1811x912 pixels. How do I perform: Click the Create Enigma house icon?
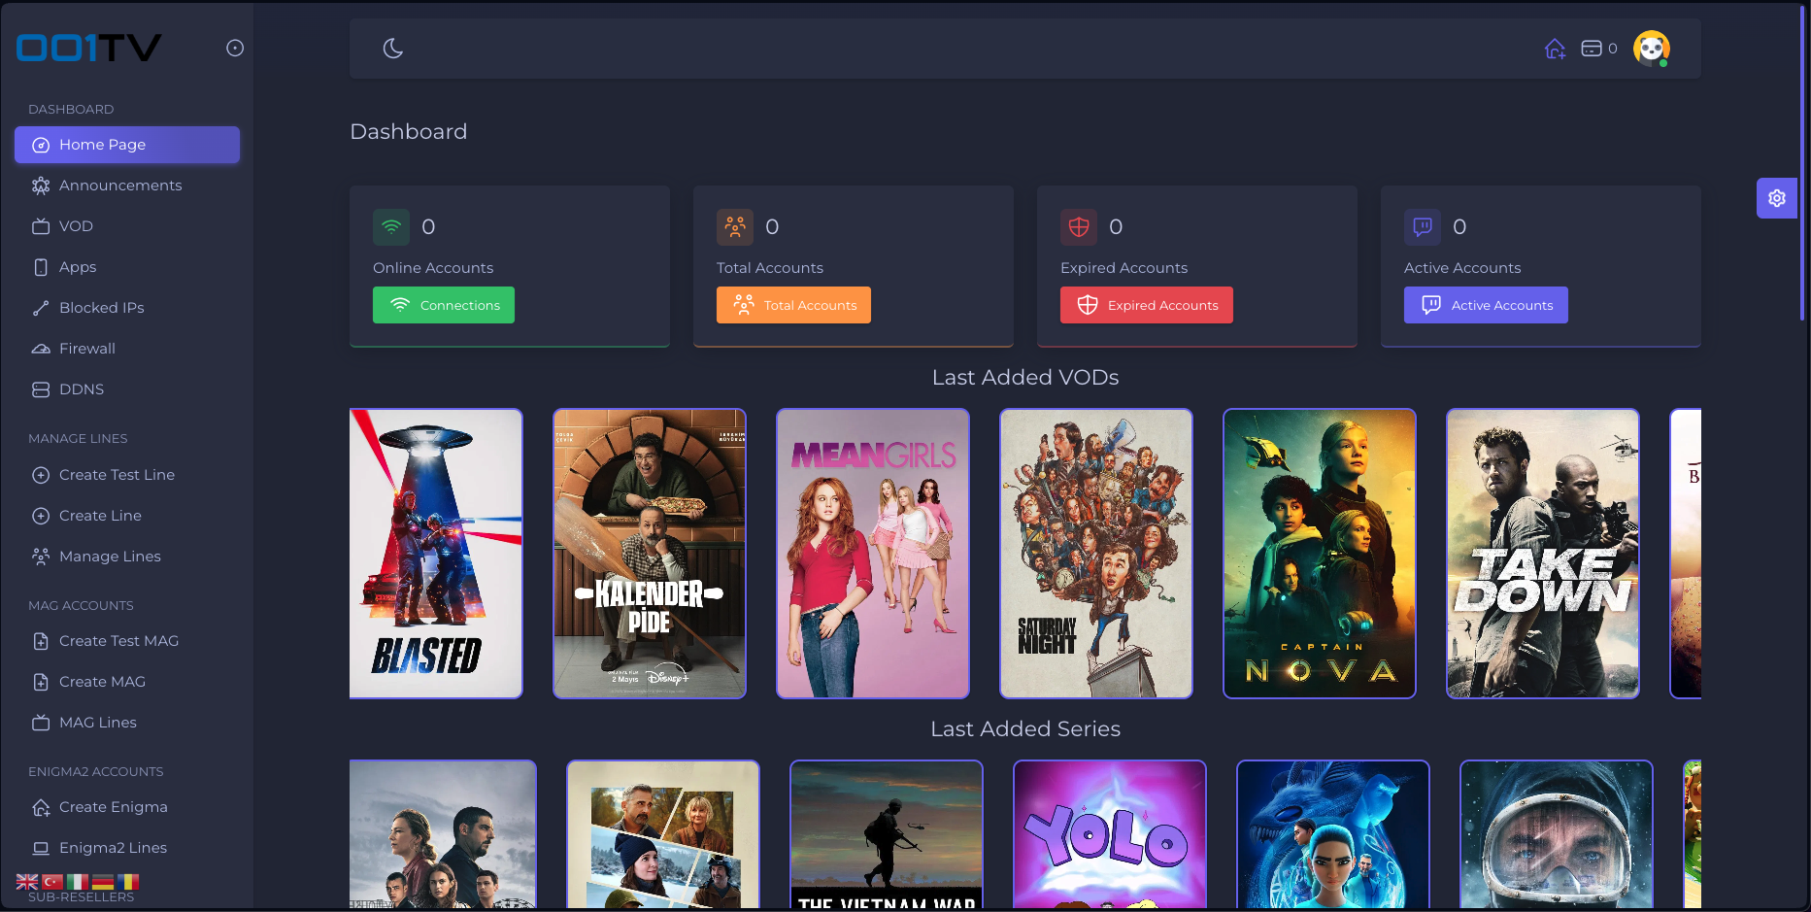tap(41, 807)
